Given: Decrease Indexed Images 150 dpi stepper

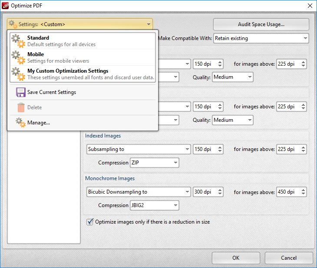Looking at the screenshot, I should pyautogui.click(x=220, y=151).
